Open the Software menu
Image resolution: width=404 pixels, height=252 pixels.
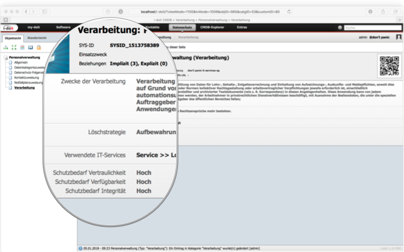63,27
